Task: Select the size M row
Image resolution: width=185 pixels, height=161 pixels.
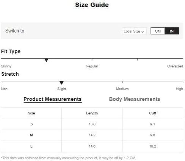Action: (92, 135)
